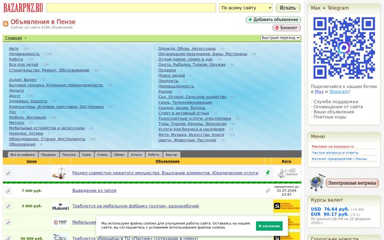Open Реклама на bazarpnz.ru menu item
Screen dimensions: 384x240
tap(333, 147)
